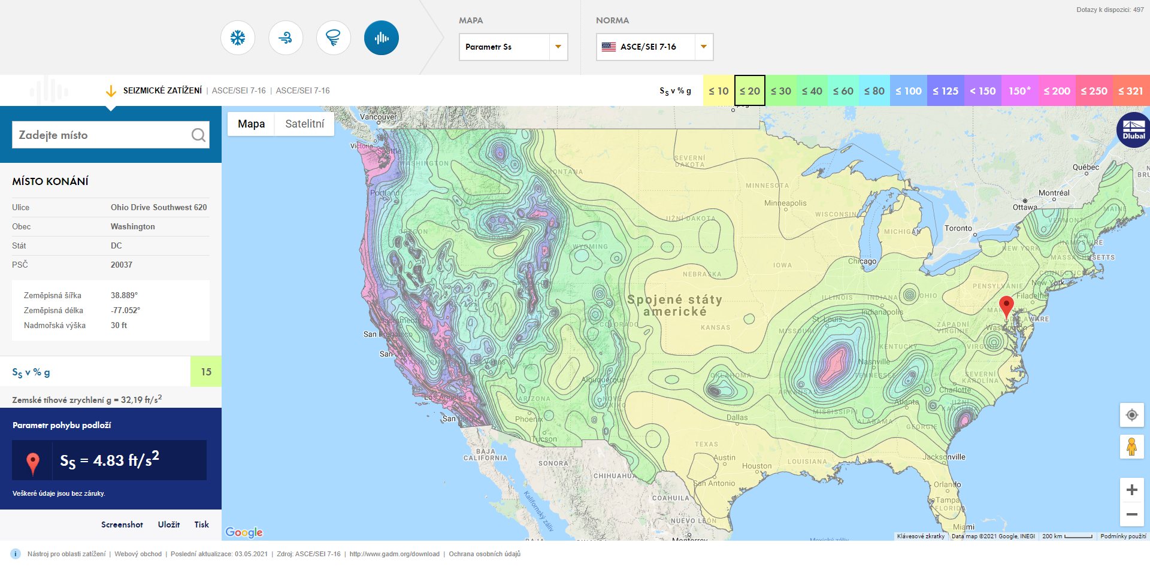Screen dimensions: 1150x567
Task: Click the street value Ohio Drive Southwest 620
Action: click(x=159, y=207)
